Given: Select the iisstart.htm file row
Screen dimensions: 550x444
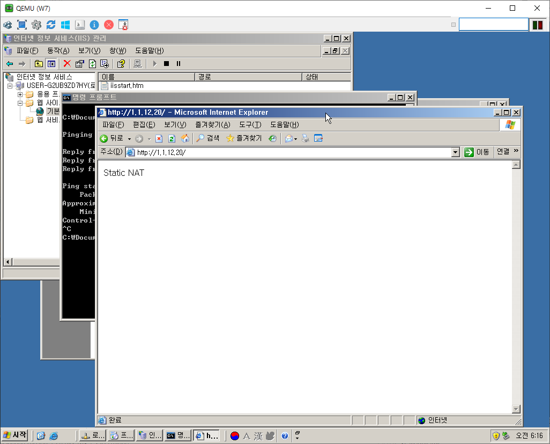Looking at the screenshot, I should point(127,86).
